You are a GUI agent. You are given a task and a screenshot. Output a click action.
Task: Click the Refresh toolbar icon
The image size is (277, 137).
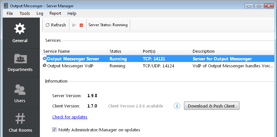[47, 25]
